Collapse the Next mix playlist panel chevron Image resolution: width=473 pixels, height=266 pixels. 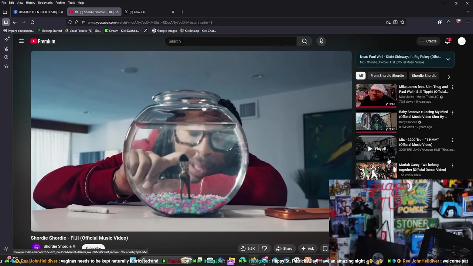pyautogui.click(x=448, y=59)
